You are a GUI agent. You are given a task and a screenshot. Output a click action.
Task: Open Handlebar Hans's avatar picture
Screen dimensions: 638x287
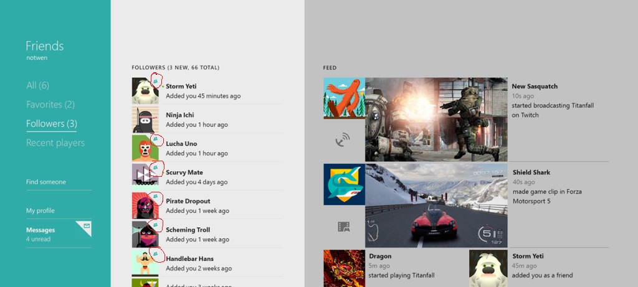point(145,263)
